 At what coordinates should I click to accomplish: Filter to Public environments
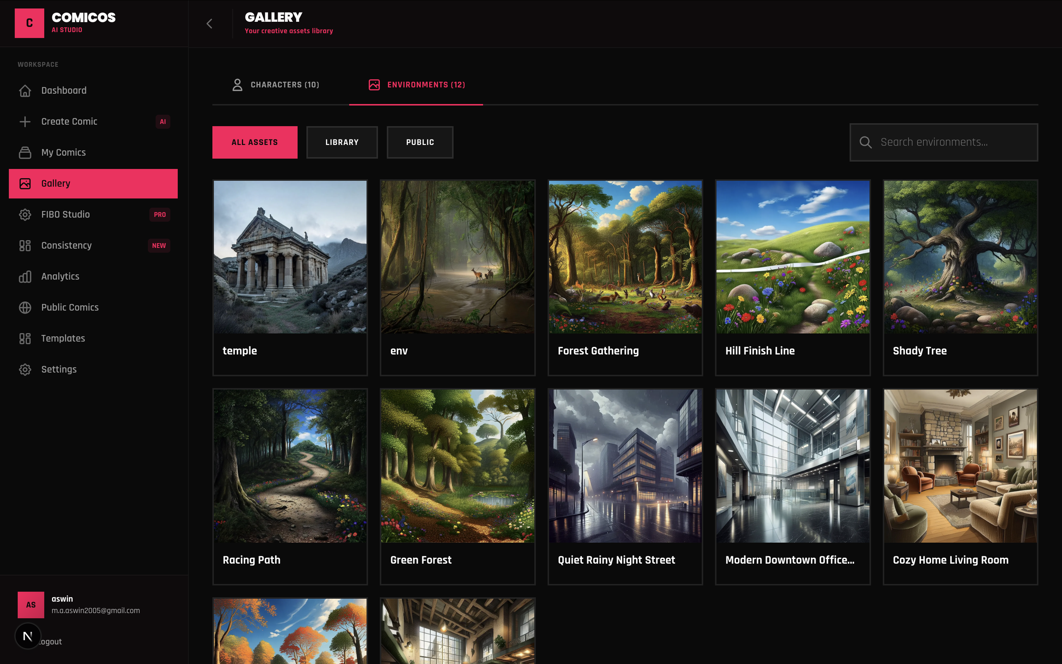coord(420,142)
